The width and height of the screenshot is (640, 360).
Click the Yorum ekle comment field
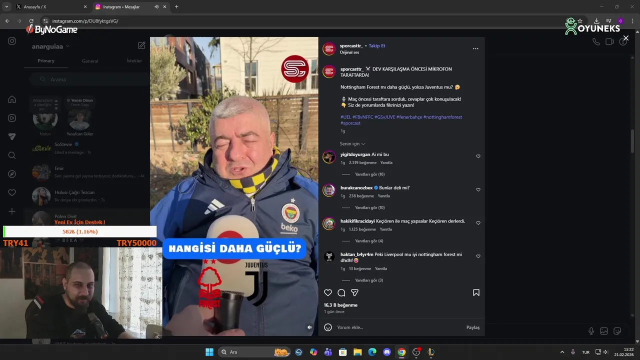pos(399,327)
